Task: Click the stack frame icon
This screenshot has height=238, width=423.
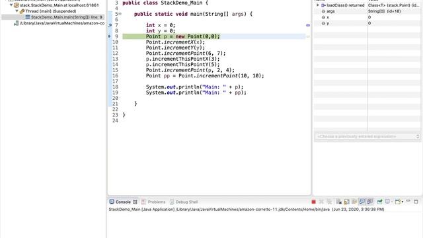Action: tap(28, 17)
